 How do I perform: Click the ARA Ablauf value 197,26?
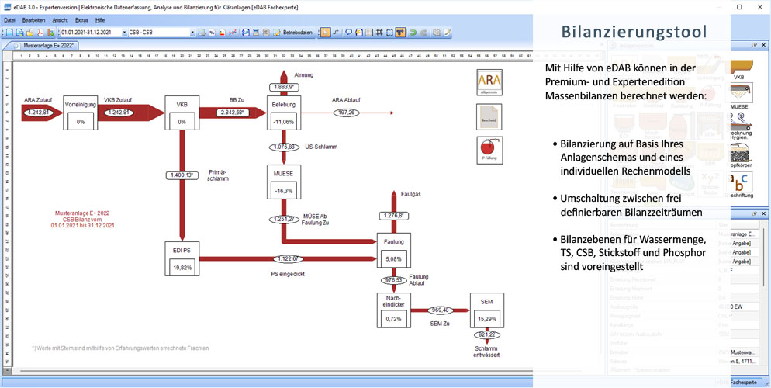347,113
